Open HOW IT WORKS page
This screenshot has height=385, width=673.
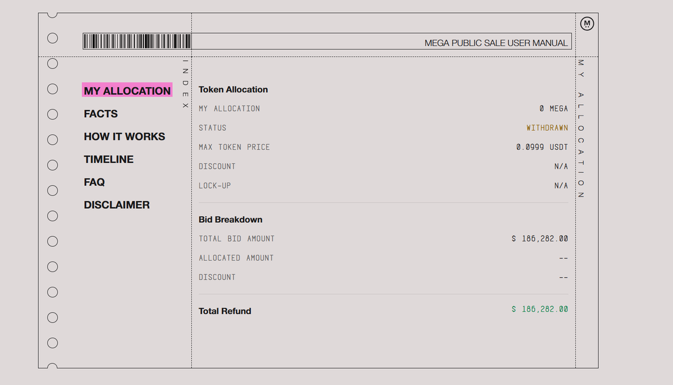coord(125,136)
